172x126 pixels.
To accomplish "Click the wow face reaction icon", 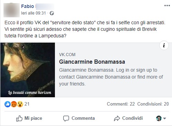I will pyautogui.click(x=20, y=104).
